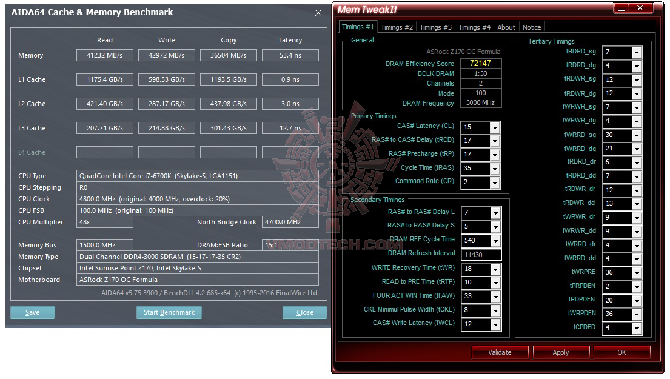Expand READ to PRE Time (tRTP) dropdown
This screenshot has width=670, height=379.
click(495, 283)
